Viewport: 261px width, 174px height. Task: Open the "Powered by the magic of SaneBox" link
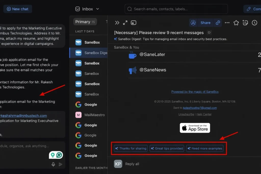pyautogui.click(x=195, y=92)
